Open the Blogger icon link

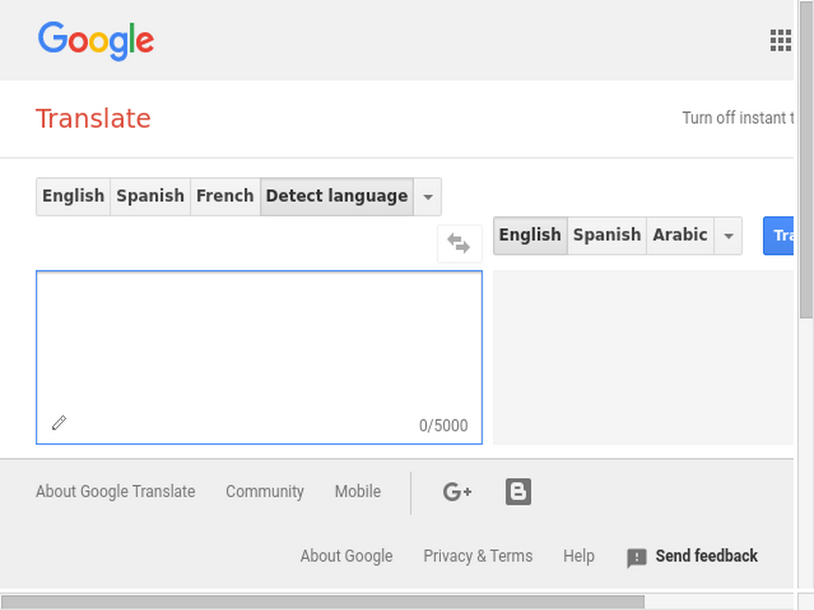point(518,491)
